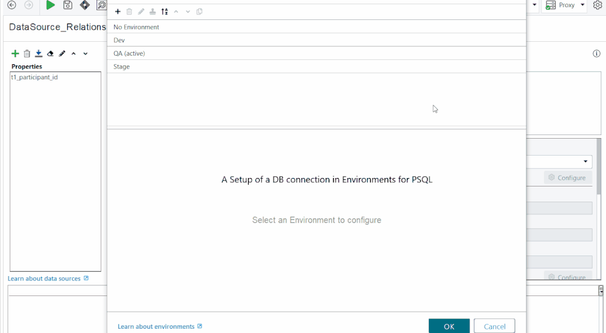Click the vertical scrollbar in right panel
This screenshot has width=606, height=333.
click(x=599, y=168)
